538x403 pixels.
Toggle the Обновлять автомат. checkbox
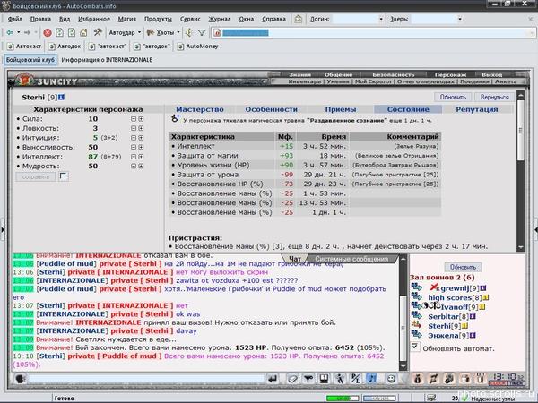[x=415, y=347]
